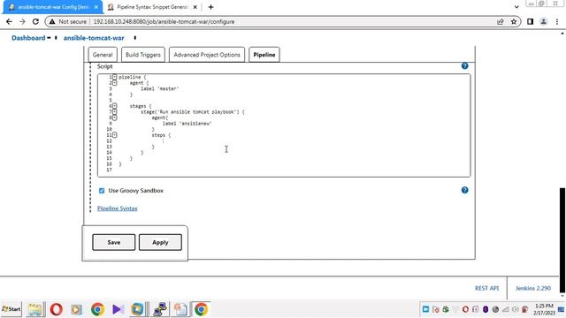Collapse the agent block on line 2
566x318 pixels.
114,83
